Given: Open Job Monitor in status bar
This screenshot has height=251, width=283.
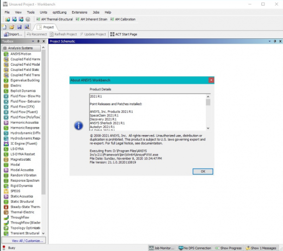Looking at the screenshot, I should click(x=162, y=248).
